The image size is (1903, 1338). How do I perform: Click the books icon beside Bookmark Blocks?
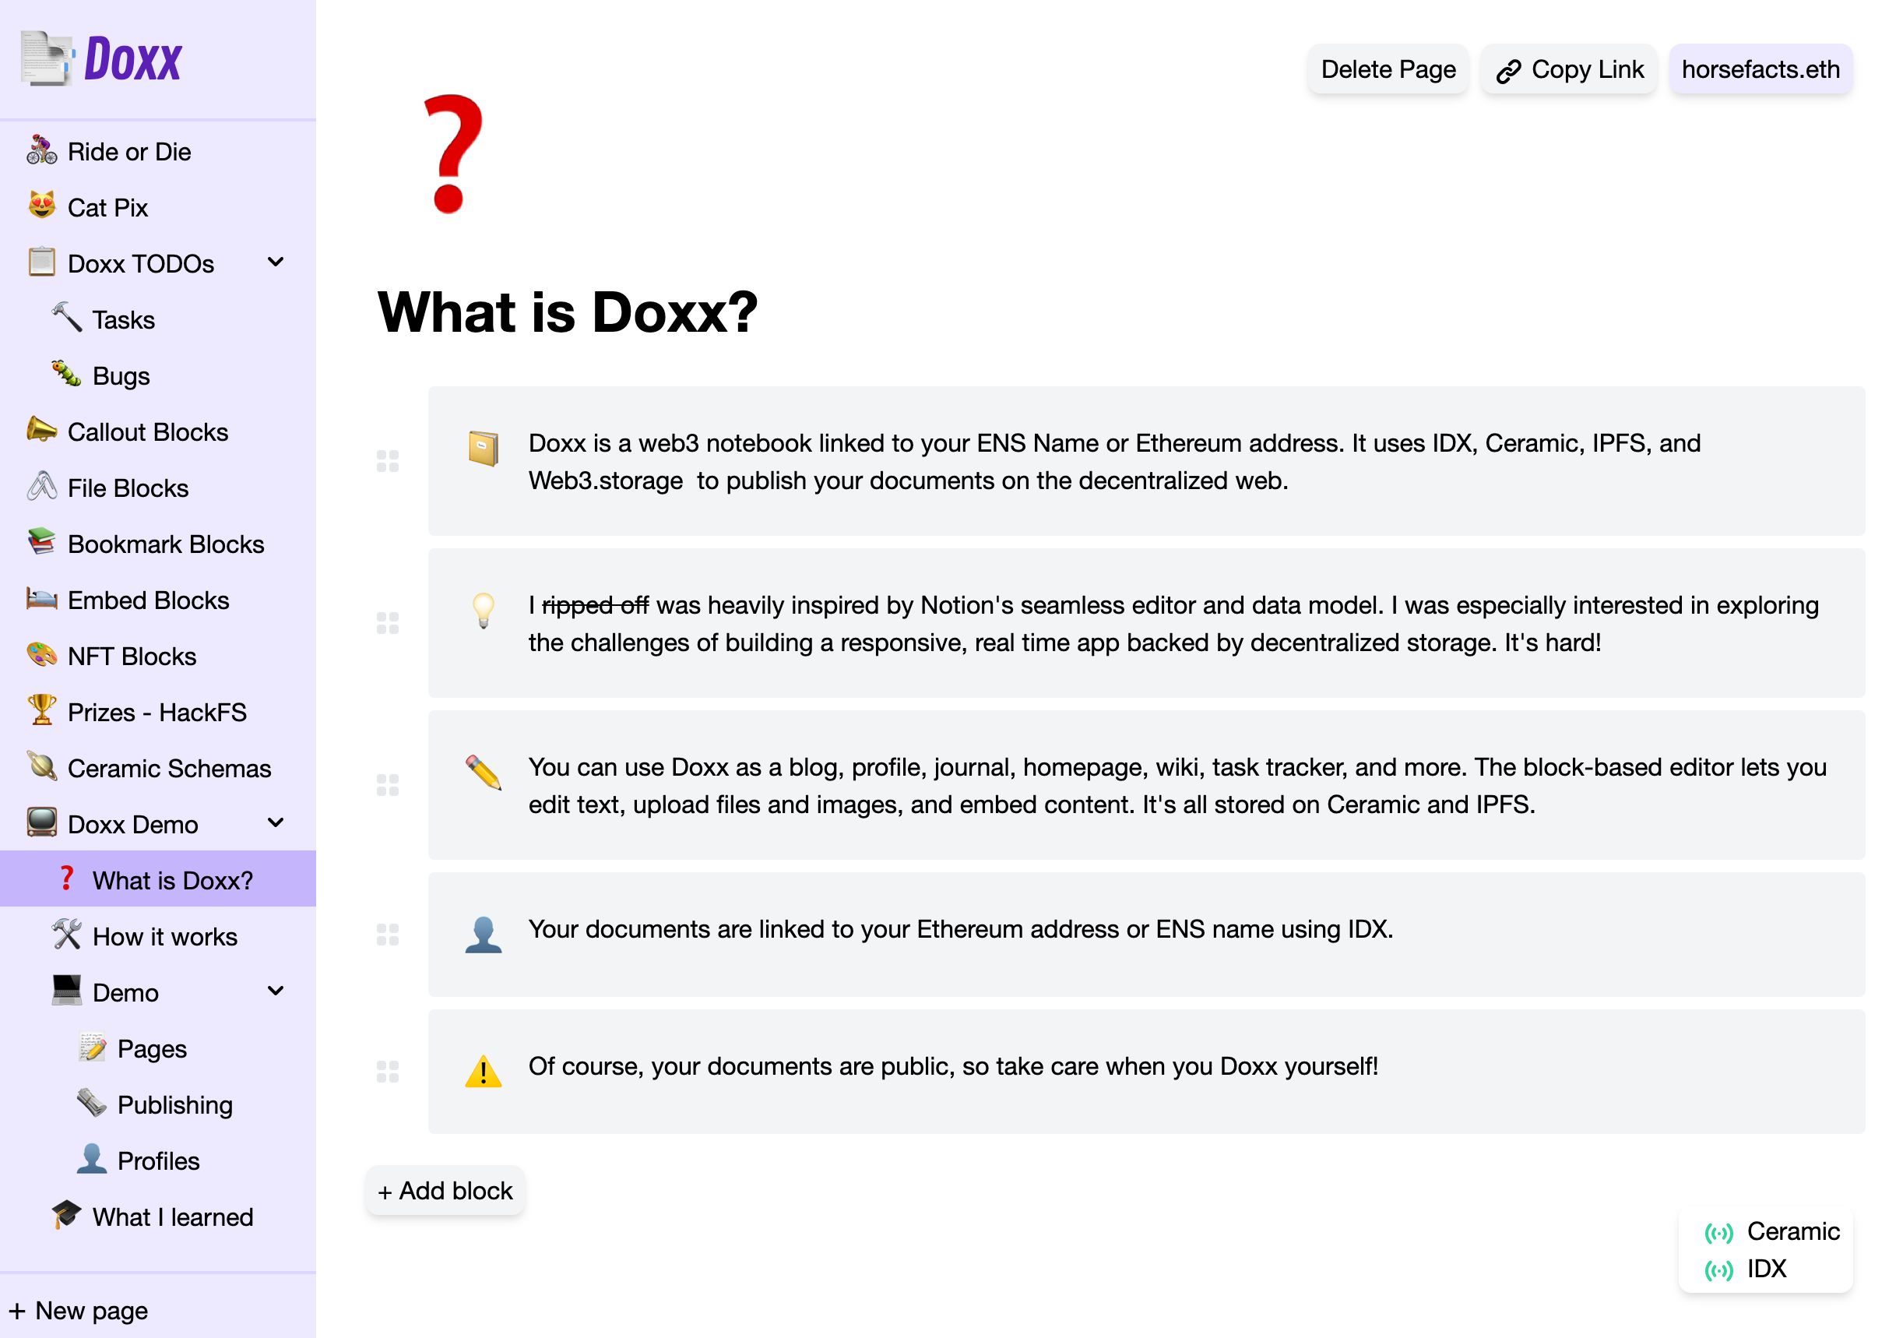[41, 542]
